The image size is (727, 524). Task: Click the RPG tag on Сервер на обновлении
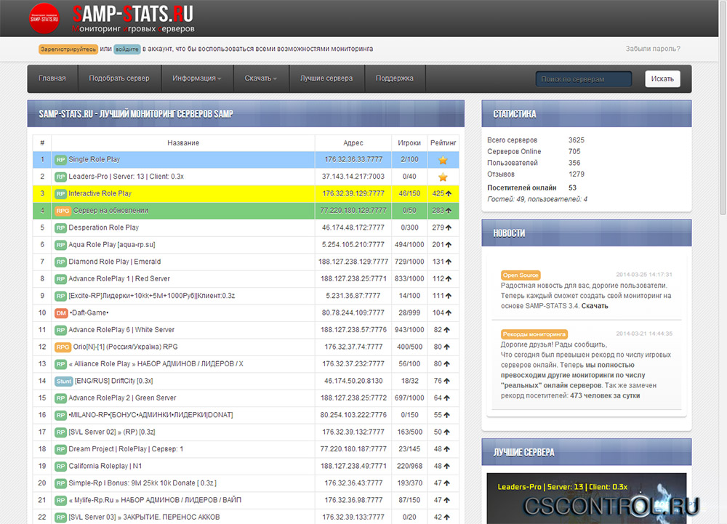63,211
